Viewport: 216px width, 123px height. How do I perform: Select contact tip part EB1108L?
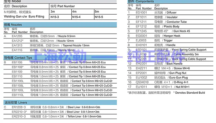click(18, 85)
